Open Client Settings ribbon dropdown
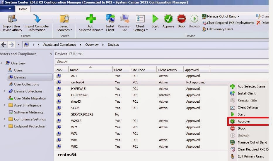Viewport: 273px width, 161px height. (140, 23)
